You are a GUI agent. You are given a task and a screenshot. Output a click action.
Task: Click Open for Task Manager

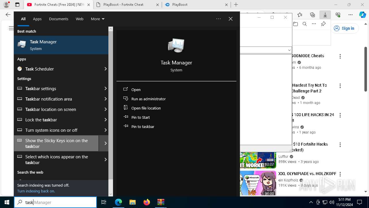[x=136, y=90]
